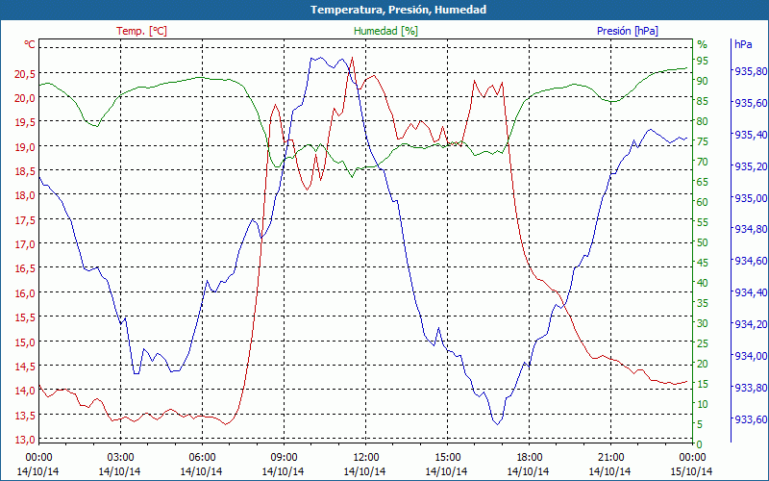Screen dimensions: 769x481
Task: Click the 934,80 pressure axis value
Action: pos(751,229)
